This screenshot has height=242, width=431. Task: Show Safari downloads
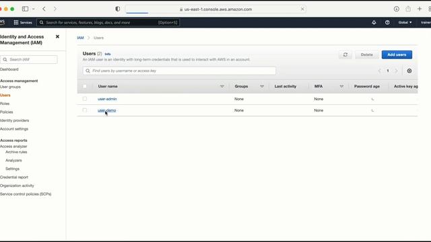[x=397, y=9]
